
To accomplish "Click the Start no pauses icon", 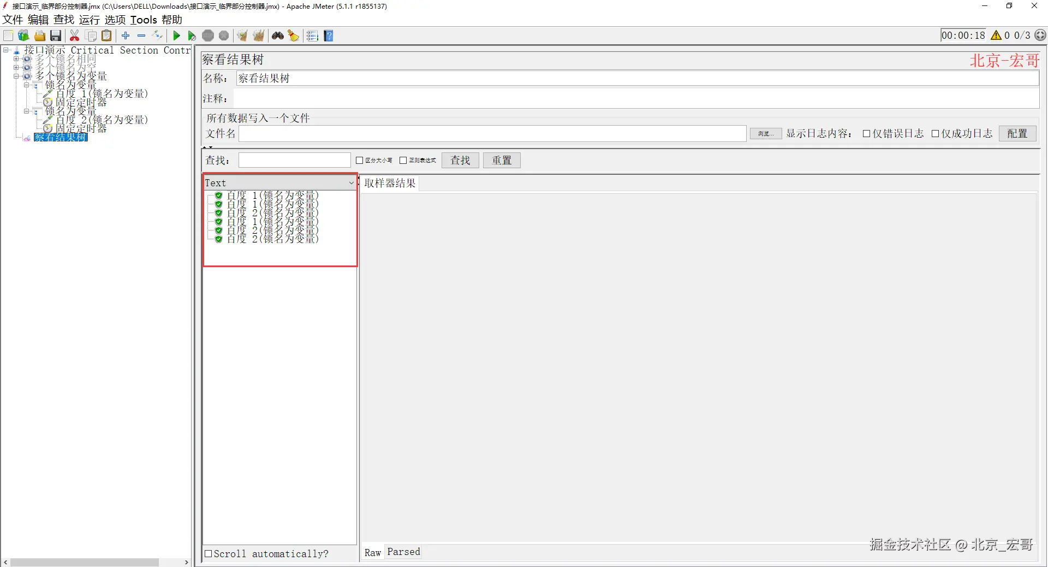I will [x=192, y=36].
